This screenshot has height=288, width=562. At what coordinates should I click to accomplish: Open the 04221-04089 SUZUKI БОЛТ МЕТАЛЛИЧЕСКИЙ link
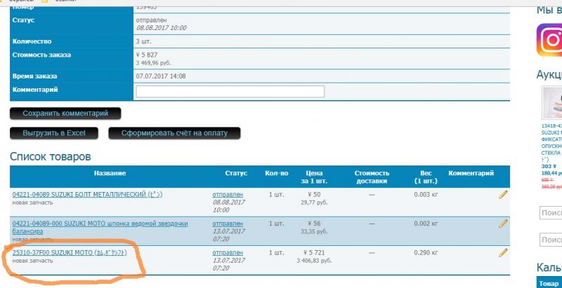pos(87,195)
